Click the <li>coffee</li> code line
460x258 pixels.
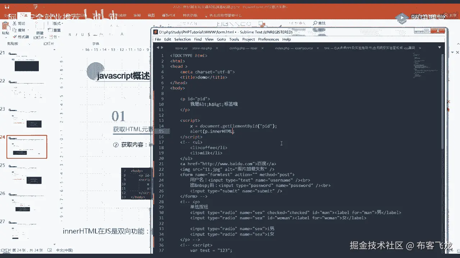pos(208,148)
